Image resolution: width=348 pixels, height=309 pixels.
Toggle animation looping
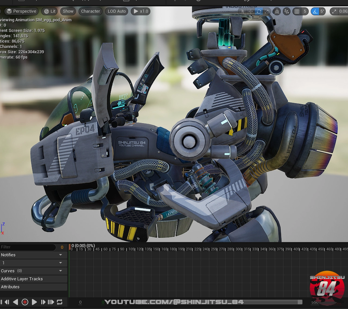tap(60, 302)
